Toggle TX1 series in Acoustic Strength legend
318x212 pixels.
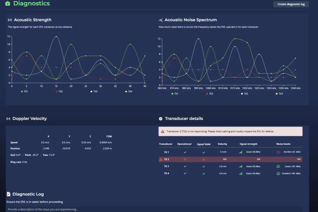click(x=25, y=91)
